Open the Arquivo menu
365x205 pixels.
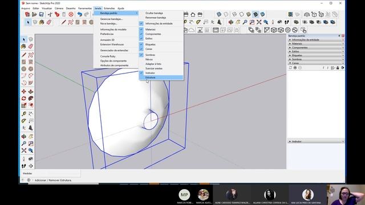[x=26, y=9]
